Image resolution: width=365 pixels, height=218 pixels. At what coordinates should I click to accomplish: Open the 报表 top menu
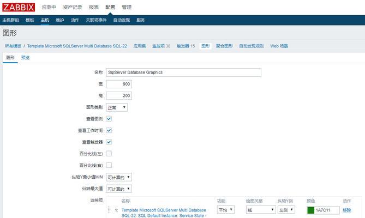click(x=94, y=8)
